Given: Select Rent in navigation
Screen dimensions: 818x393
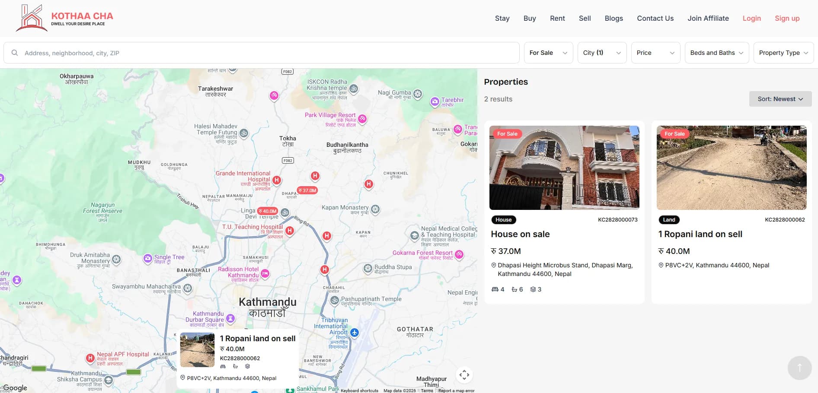Looking at the screenshot, I should 557,18.
